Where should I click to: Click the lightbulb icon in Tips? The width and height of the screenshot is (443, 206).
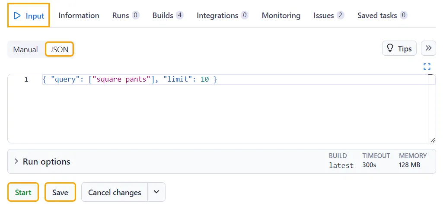(x=390, y=48)
